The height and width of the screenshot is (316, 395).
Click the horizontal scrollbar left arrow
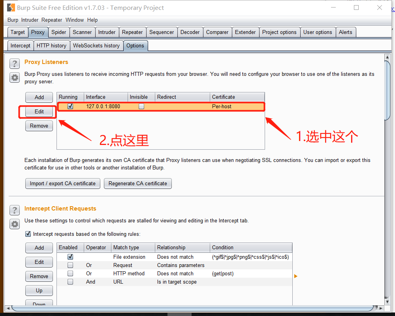tap(8, 308)
